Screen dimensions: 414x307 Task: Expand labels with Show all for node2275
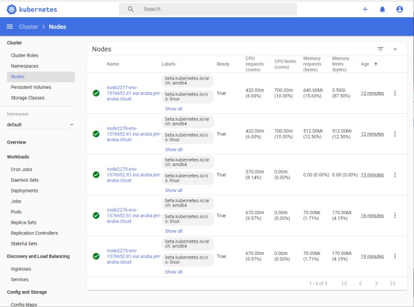click(174, 272)
